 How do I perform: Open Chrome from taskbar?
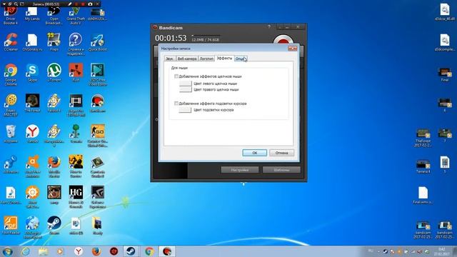coord(149,251)
